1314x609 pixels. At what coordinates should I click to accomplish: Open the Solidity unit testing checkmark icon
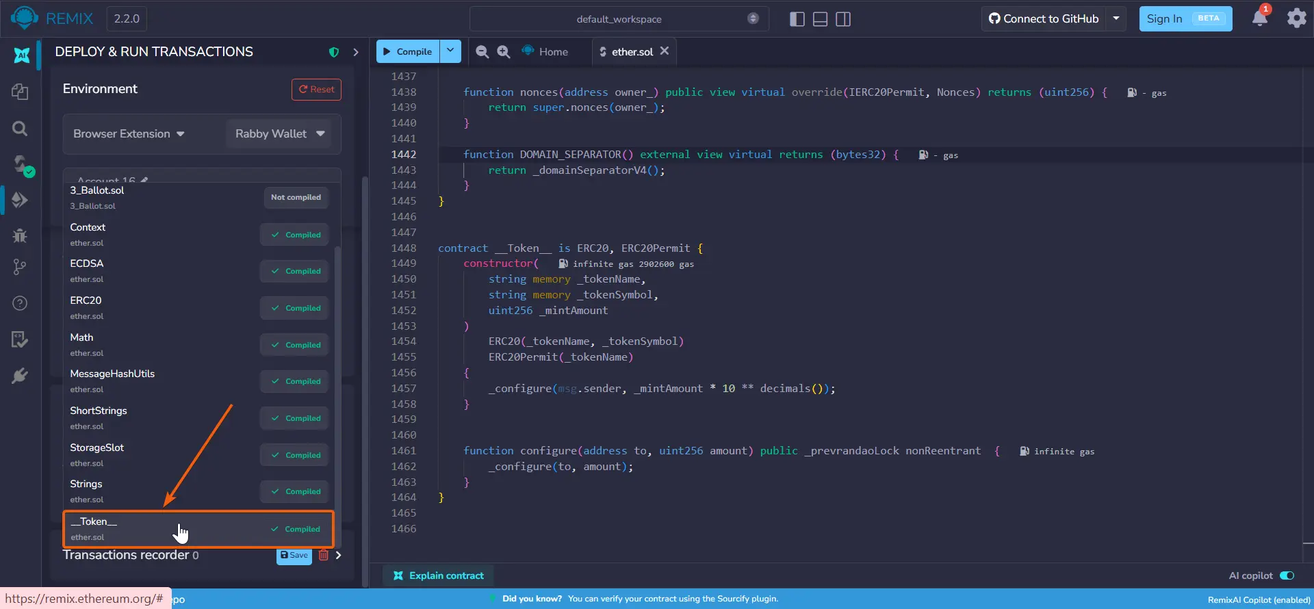coord(20,339)
